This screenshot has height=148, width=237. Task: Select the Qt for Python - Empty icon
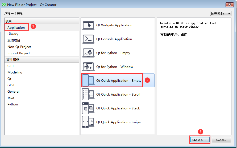(x=88, y=53)
